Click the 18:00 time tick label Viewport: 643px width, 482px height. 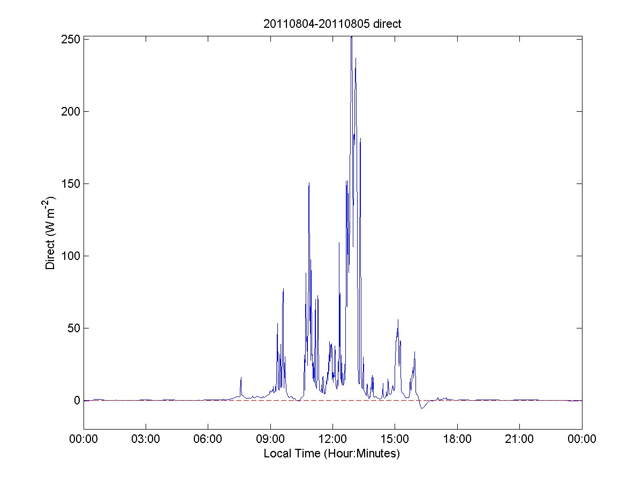(457, 439)
